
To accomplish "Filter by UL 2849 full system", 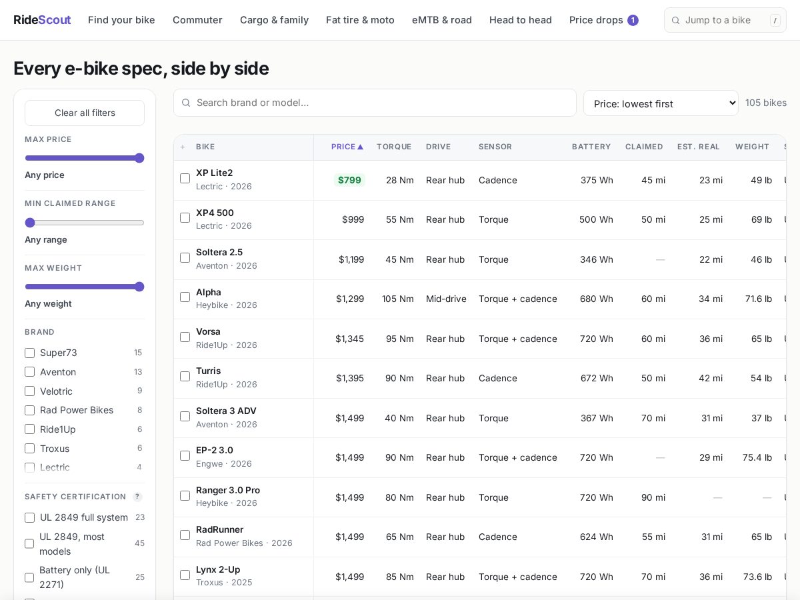I will tap(29, 517).
